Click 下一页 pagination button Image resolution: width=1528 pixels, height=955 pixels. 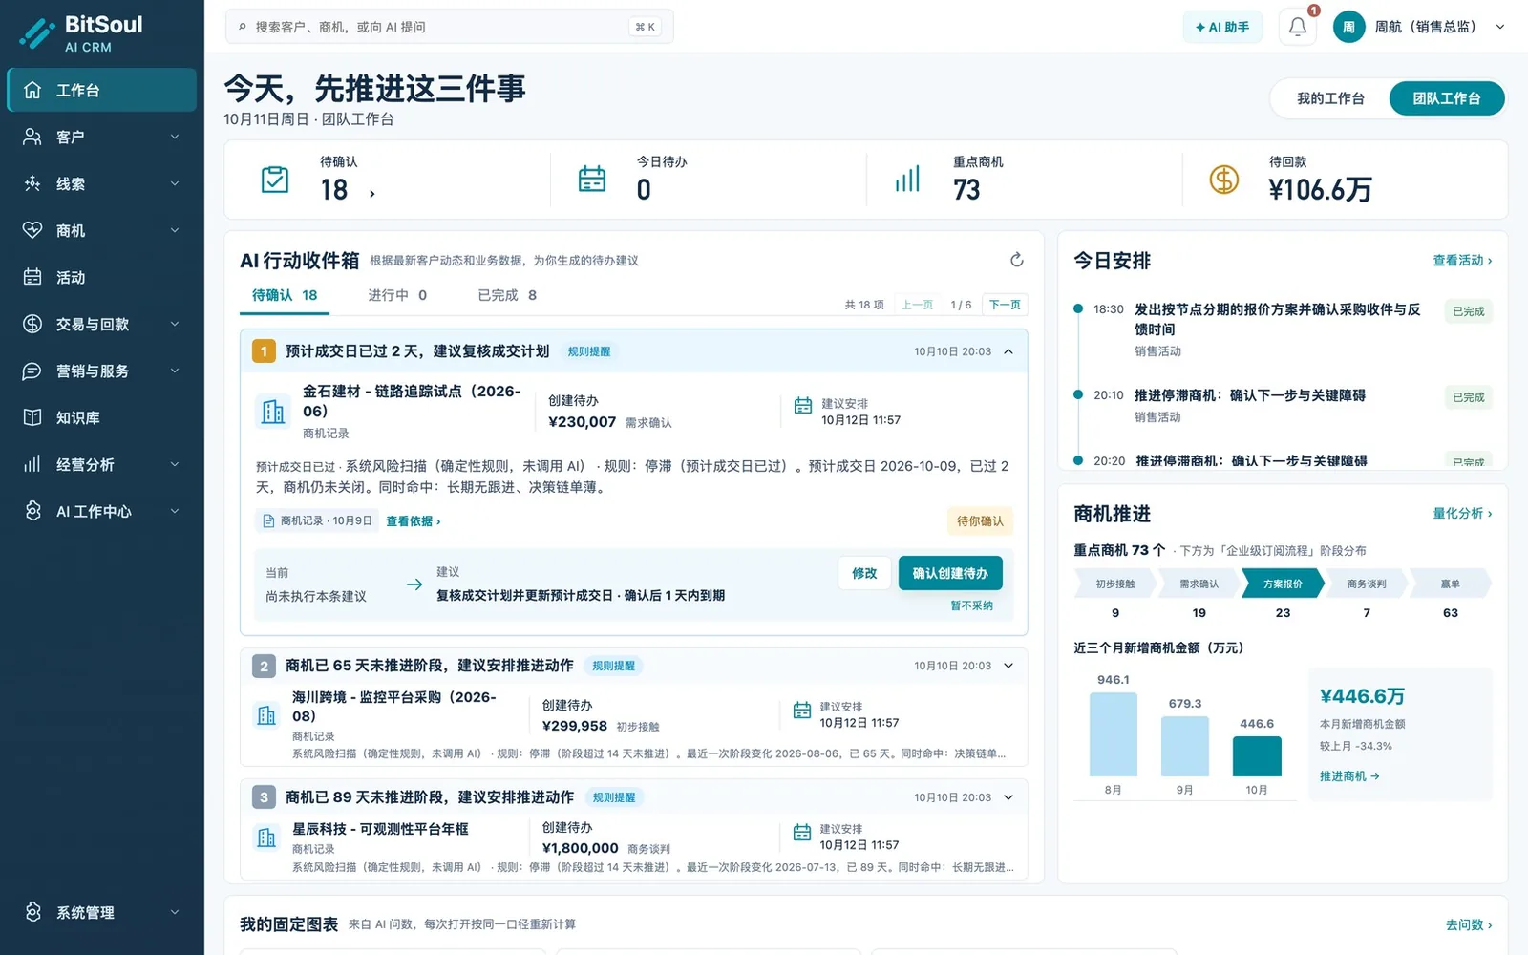1005,305
